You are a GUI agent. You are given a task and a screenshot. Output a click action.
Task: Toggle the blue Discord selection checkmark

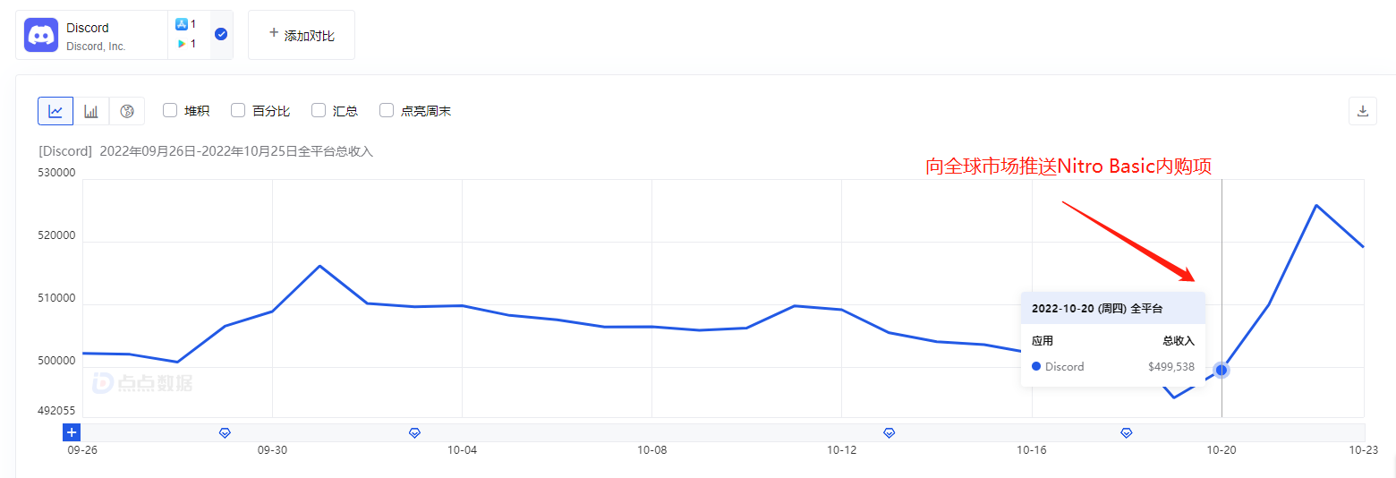(221, 34)
